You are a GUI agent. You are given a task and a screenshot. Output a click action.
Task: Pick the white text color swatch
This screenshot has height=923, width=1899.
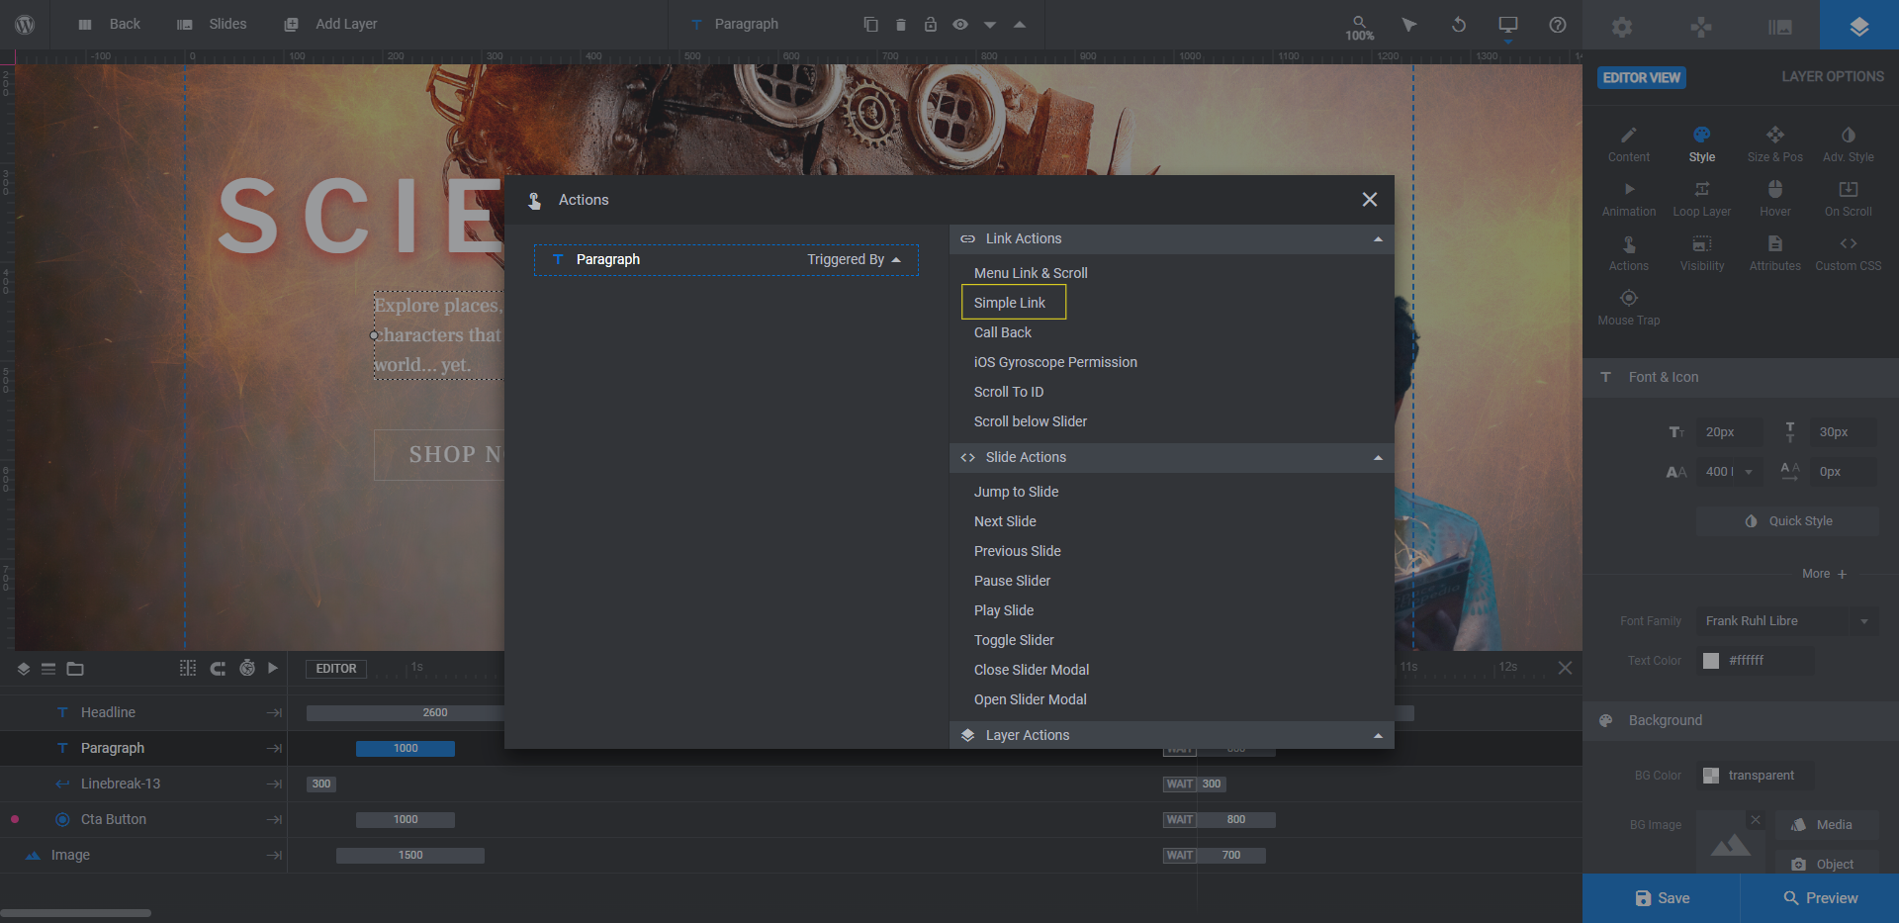(1711, 661)
